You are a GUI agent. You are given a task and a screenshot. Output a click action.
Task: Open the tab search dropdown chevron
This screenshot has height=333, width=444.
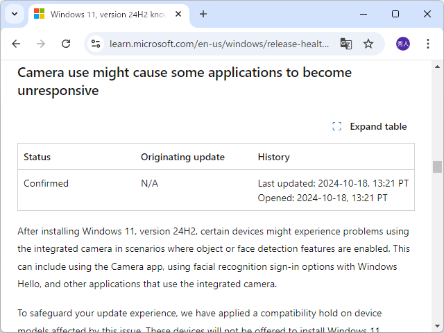coord(14,14)
